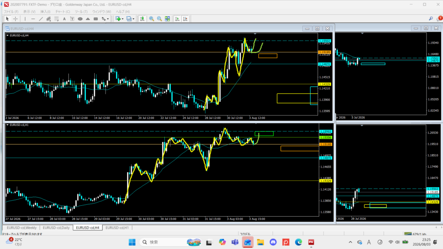Zoom out of the chart

pyautogui.click(x=159, y=19)
